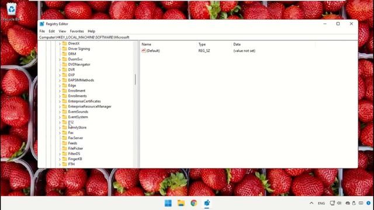
Task: Select the FamilyStore key
Action: coord(77,127)
